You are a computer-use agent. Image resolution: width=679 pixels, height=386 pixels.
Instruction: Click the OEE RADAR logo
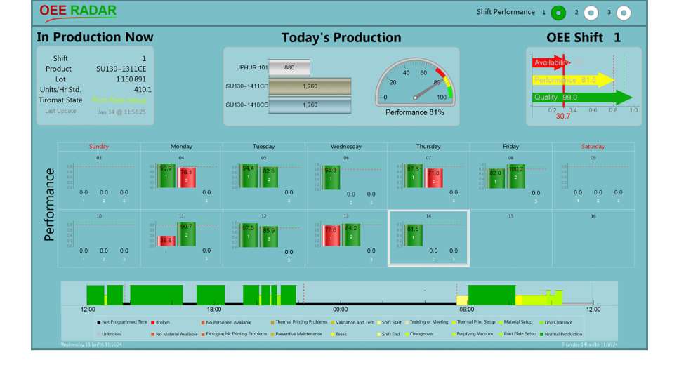[x=78, y=12]
